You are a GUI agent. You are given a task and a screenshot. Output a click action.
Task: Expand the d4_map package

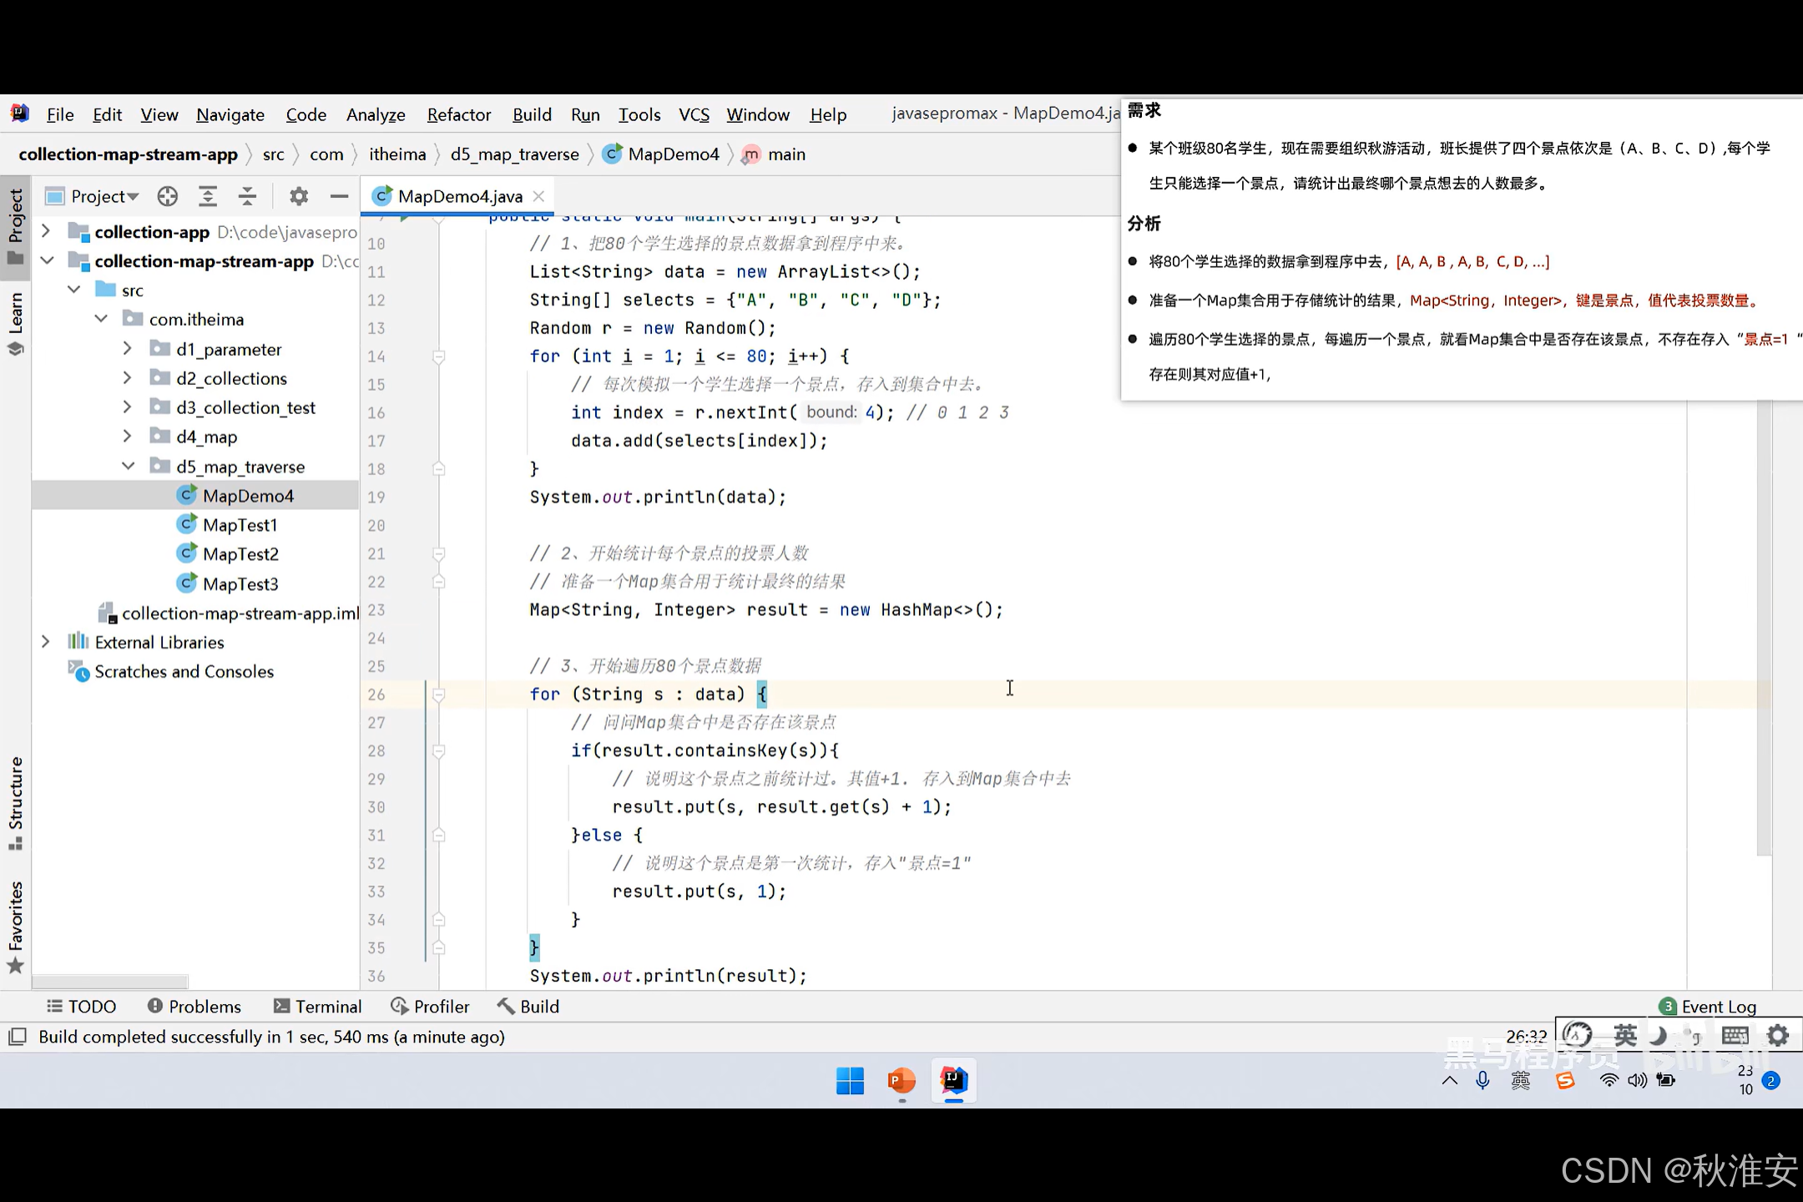tap(127, 437)
